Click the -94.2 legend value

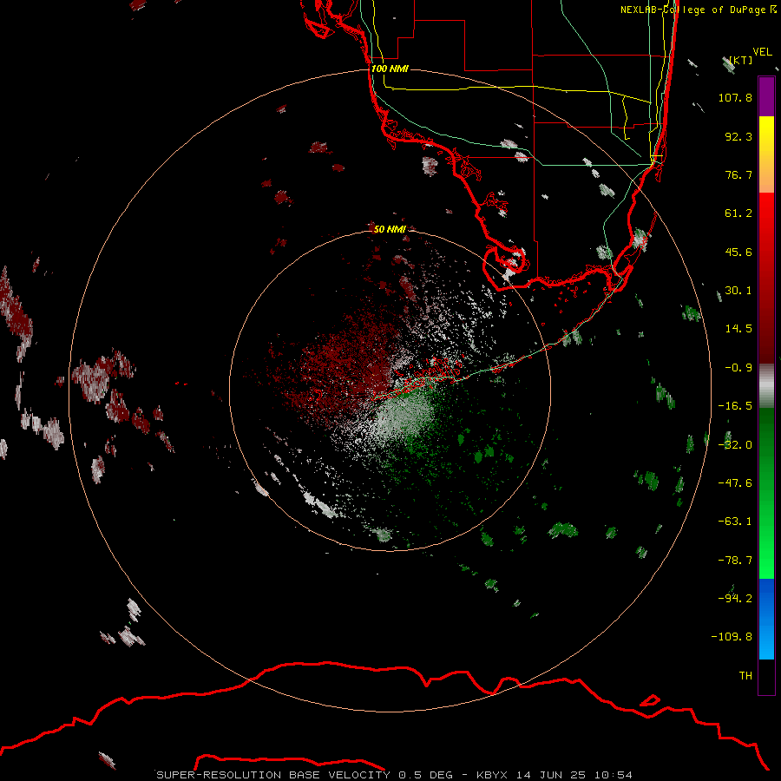(735, 599)
